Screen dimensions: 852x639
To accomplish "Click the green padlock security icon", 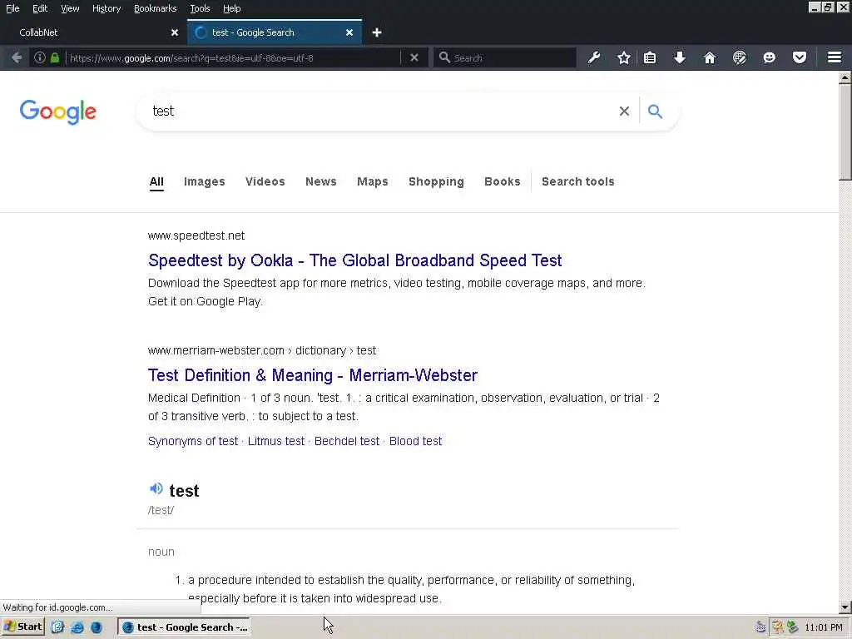I will click(55, 57).
